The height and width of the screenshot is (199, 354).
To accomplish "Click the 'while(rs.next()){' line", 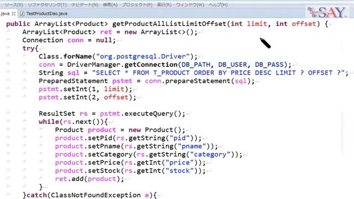I will [73, 122].
